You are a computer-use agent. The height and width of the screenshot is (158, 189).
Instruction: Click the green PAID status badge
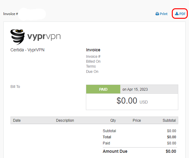(103, 89)
